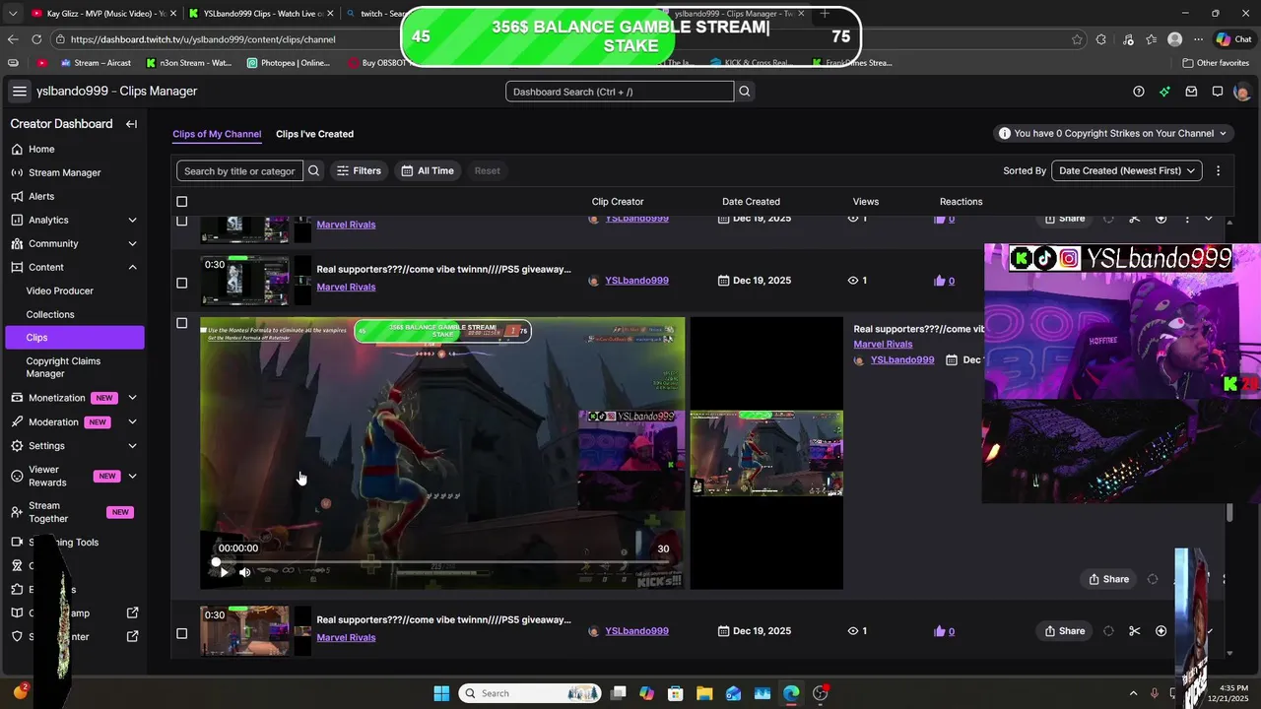Go back with the browser back arrow
This screenshot has height=709, width=1261.
point(13,39)
